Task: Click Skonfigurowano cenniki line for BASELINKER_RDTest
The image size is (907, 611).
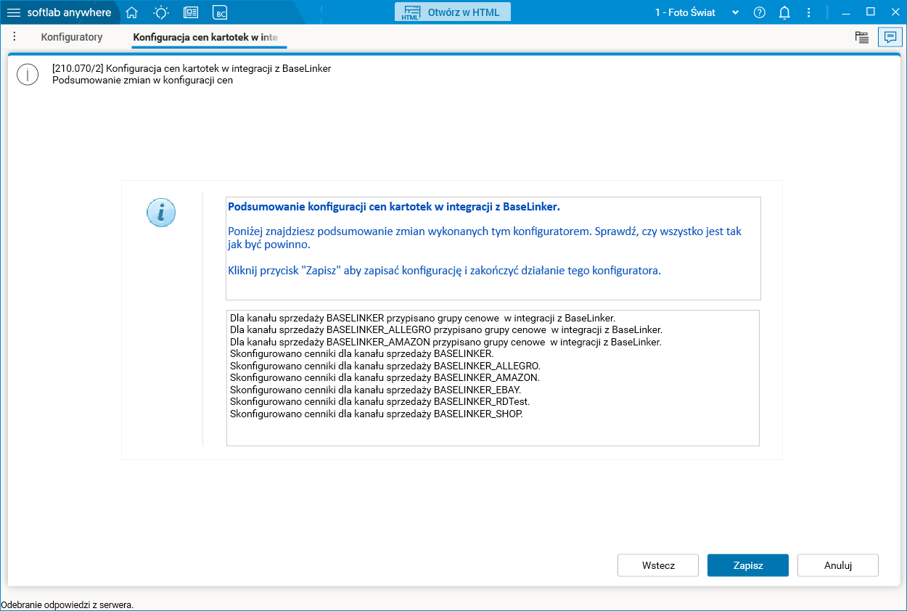Action: (x=380, y=402)
